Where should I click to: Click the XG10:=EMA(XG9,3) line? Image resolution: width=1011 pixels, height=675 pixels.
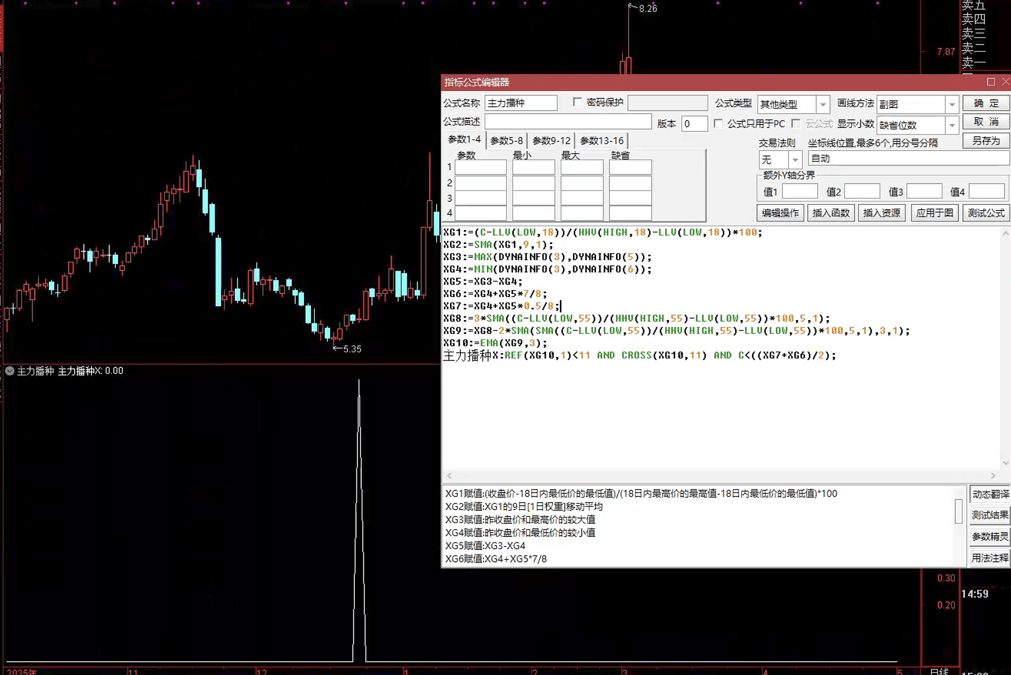(495, 343)
